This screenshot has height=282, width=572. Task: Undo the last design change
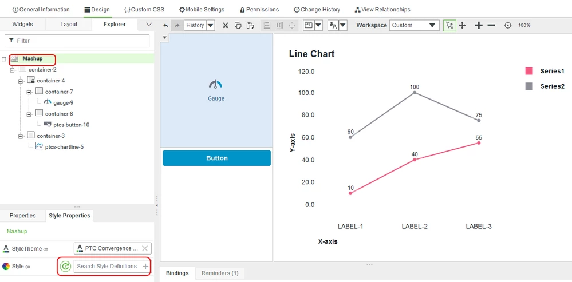click(165, 26)
